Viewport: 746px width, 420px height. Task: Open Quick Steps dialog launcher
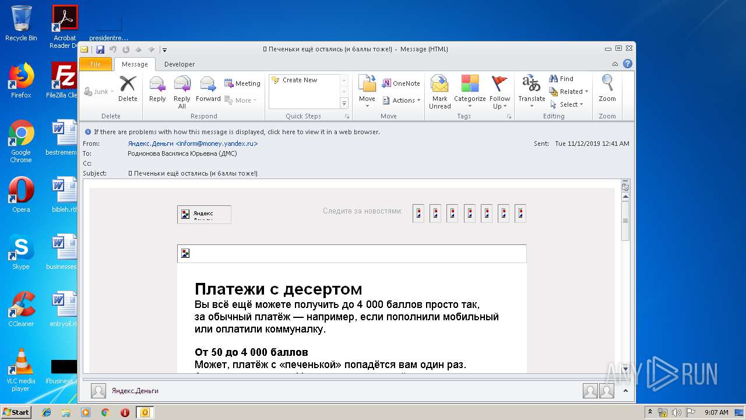[347, 117]
